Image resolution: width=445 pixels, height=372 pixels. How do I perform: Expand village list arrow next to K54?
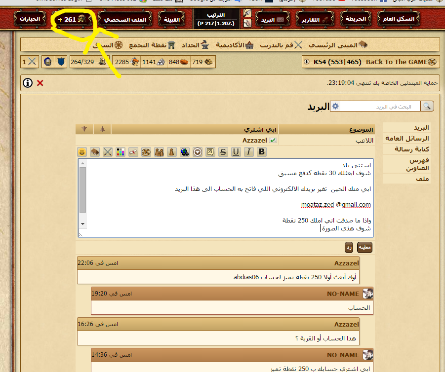tap(307, 62)
